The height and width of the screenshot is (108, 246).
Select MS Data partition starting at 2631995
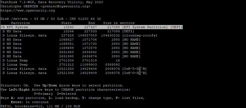click(x=71, y=56)
